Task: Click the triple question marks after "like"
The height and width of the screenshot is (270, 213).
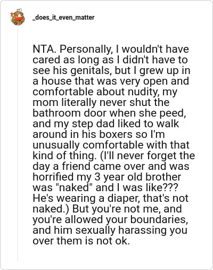Action: 170,187
